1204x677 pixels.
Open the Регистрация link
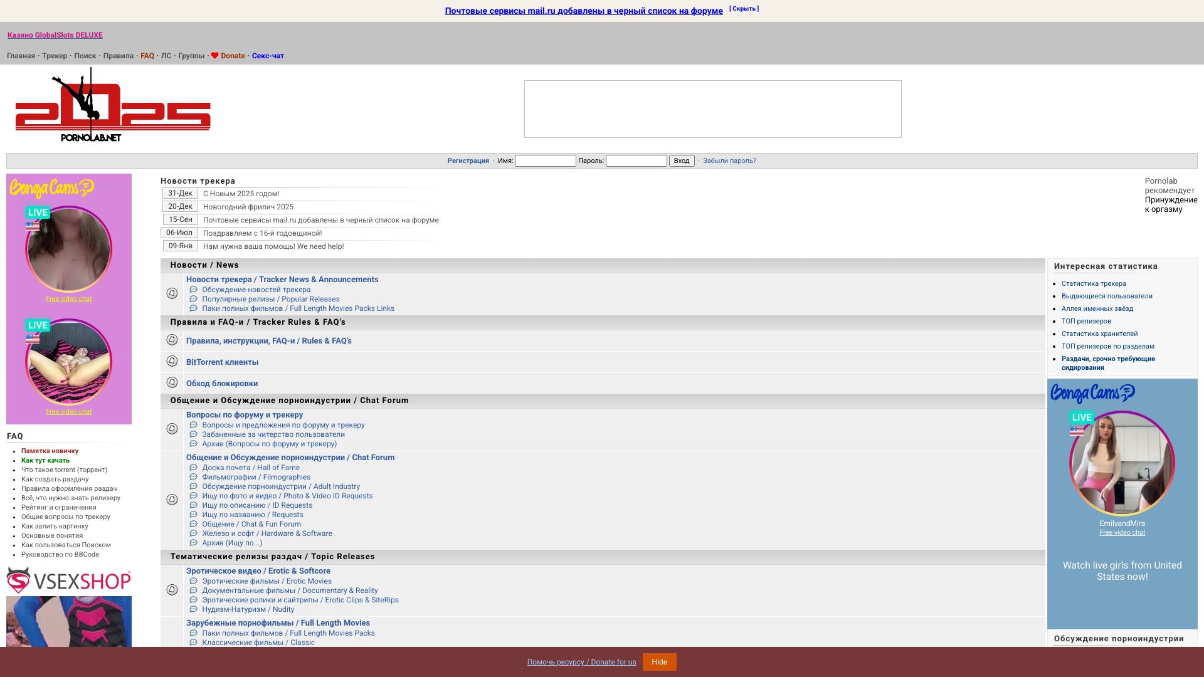click(x=468, y=161)
